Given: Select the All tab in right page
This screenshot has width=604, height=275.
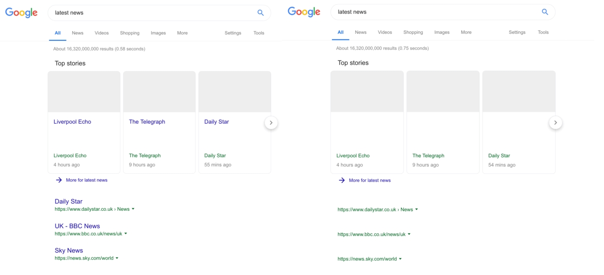Looking at the screenshot, I should [x=341, y=32].
